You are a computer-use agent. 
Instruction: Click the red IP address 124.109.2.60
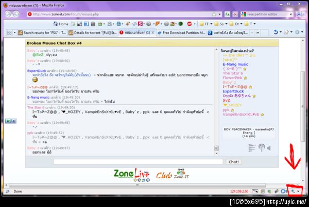click(x=239, y=191)
